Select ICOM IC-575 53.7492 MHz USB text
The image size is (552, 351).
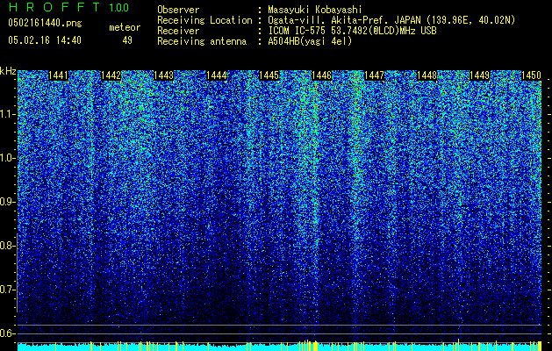pos(352,31)
